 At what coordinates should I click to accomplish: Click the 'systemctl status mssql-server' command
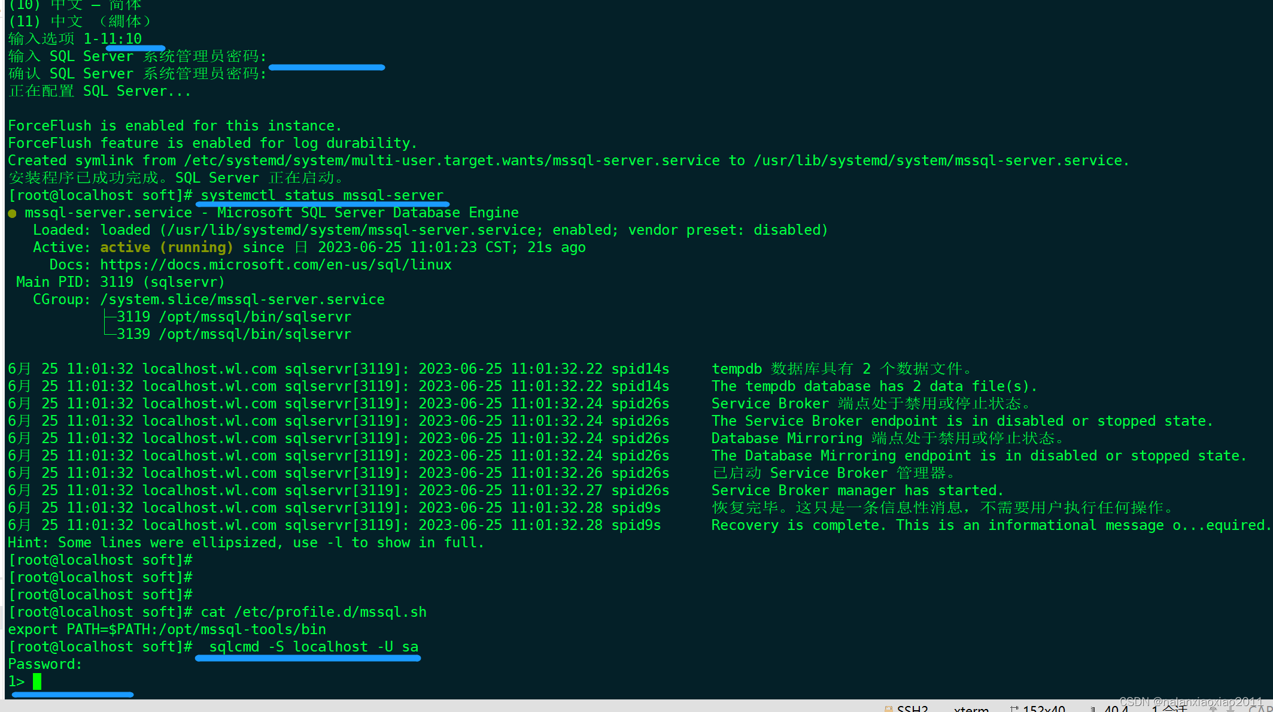(x=323, y=195)
